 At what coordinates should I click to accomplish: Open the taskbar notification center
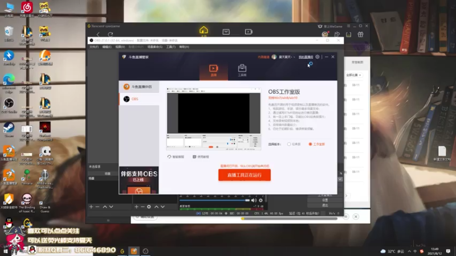tap(448, 251)
